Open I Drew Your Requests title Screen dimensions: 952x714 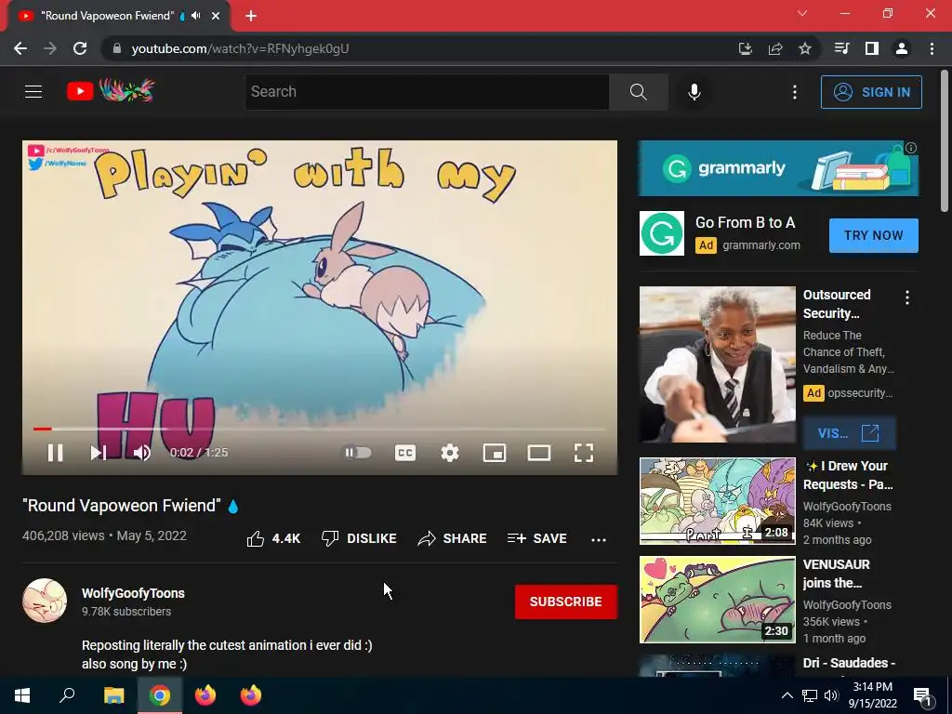coord(848,475)
